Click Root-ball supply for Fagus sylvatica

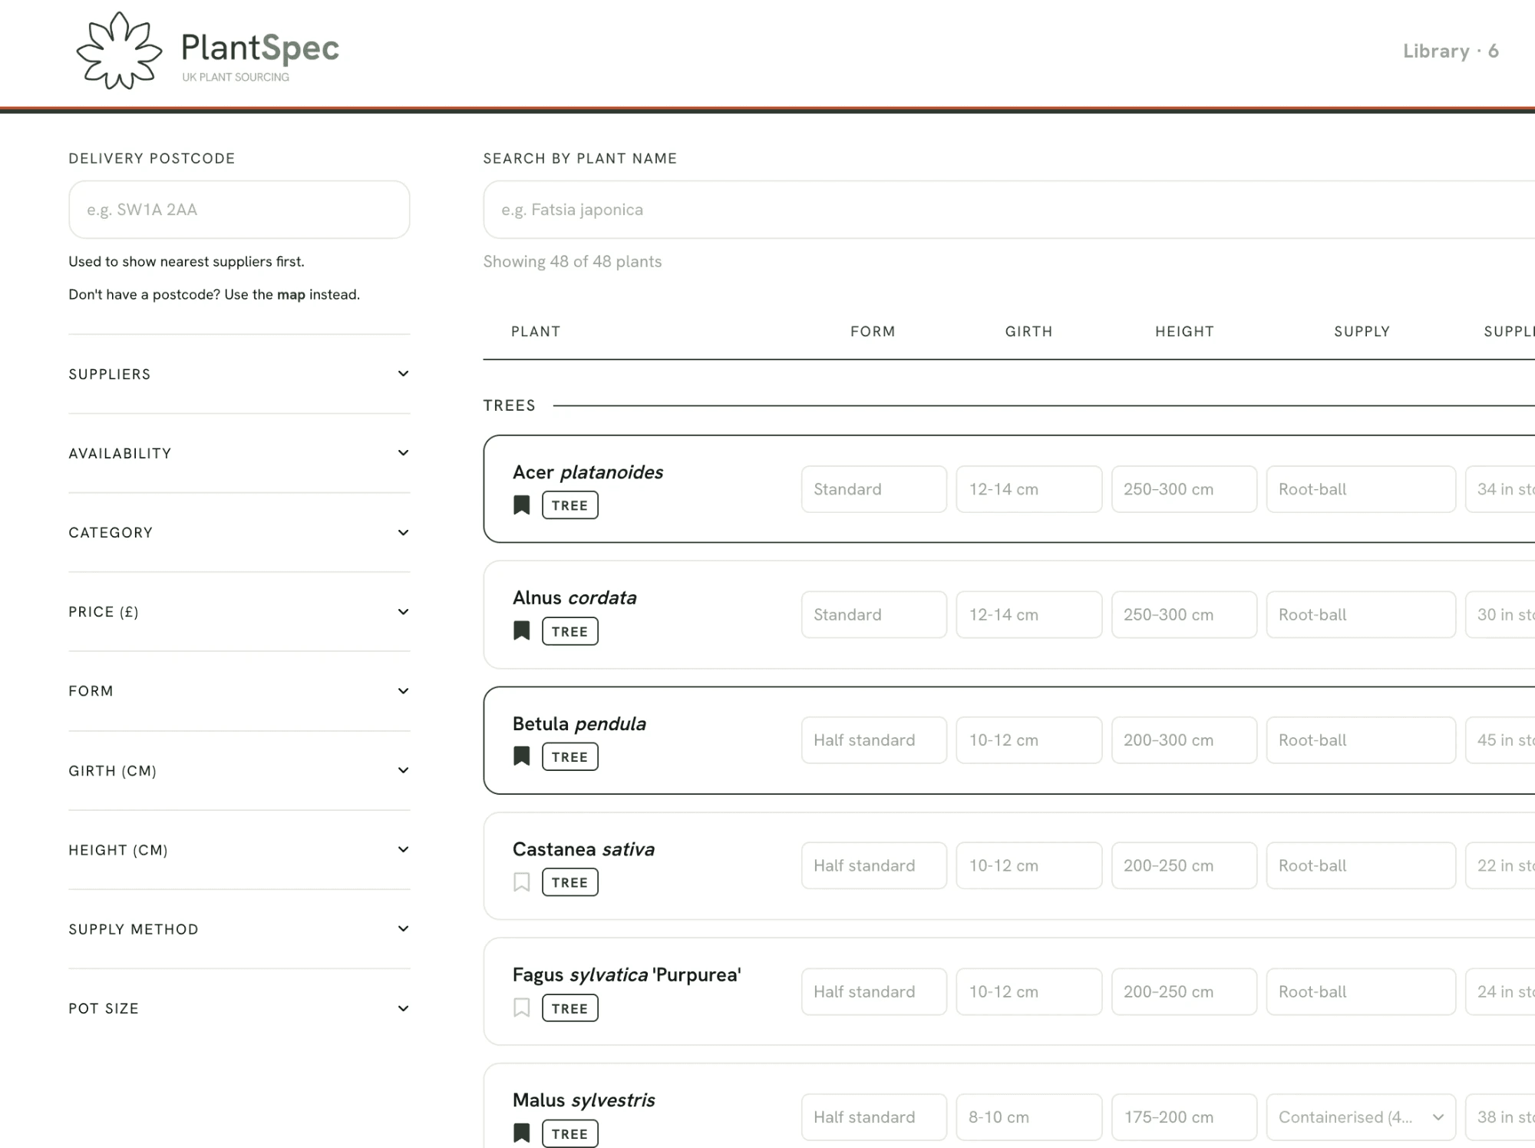[1361, 991]
